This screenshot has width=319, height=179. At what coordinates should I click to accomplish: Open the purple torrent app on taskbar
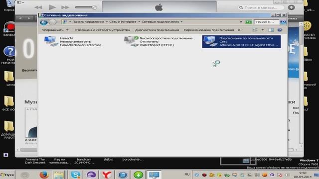coord(91,175)
